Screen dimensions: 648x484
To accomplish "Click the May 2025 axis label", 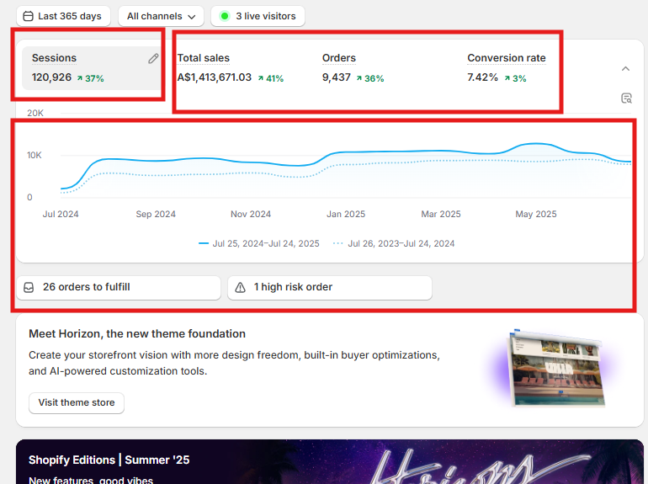I will pos(536,214).
